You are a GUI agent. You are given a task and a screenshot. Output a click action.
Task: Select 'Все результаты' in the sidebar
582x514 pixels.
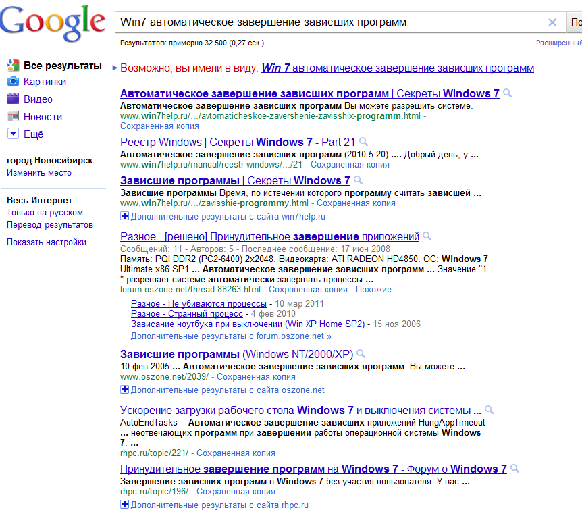[x=63, y=66]
